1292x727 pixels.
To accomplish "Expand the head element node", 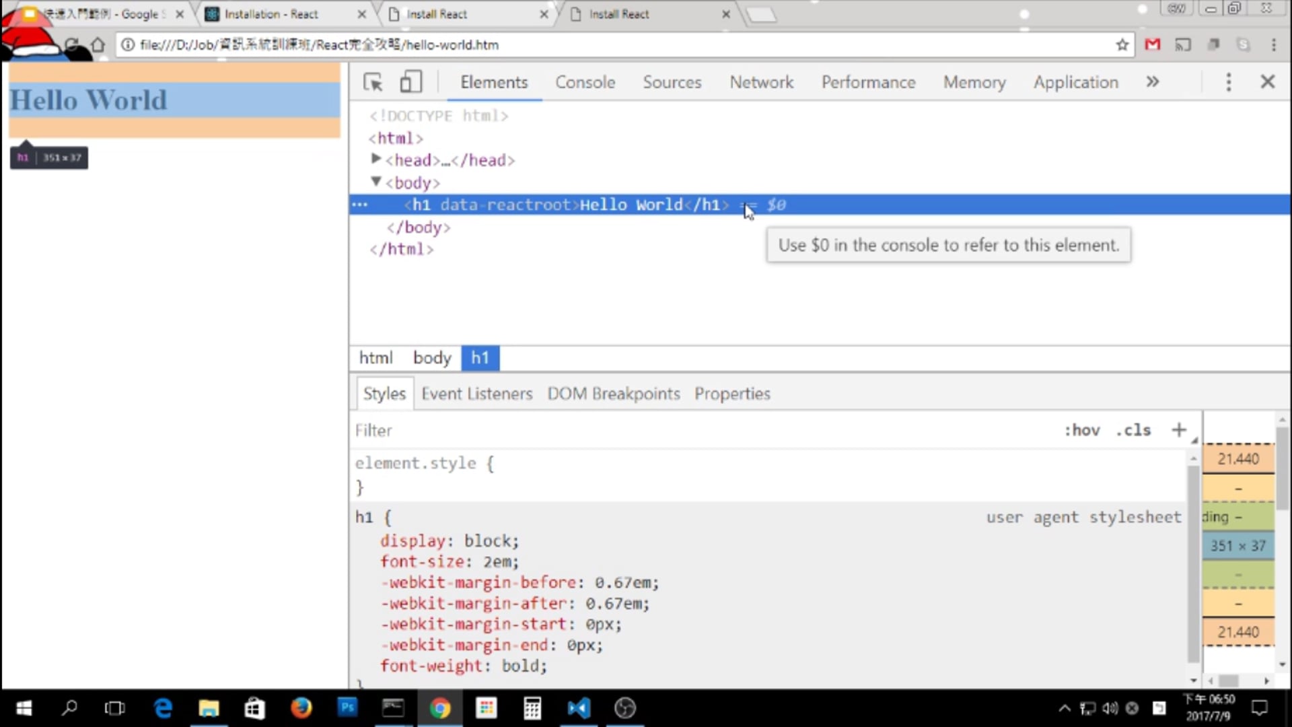I will click(376, 159).
